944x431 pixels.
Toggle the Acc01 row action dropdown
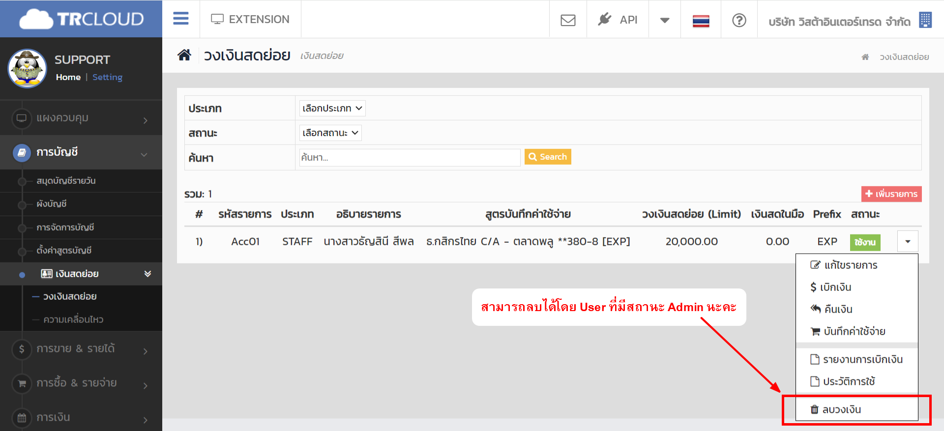tap(908, 241)
